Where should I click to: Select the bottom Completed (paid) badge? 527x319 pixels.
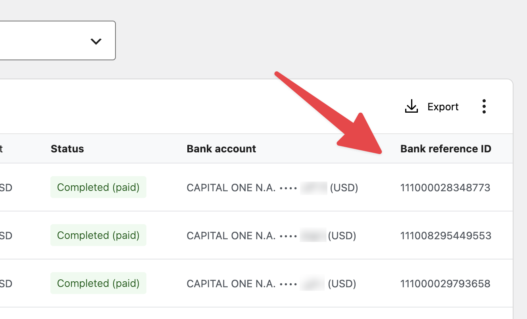[98, 283]
